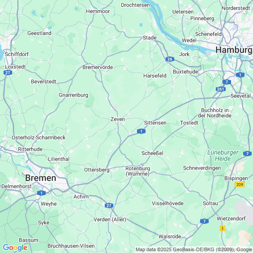Click the A261 highway shield near Seevetal
253x253 pixels.
(221, 89)
